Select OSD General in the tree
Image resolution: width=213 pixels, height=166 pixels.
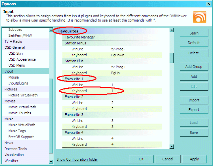[x=14, y=47]
